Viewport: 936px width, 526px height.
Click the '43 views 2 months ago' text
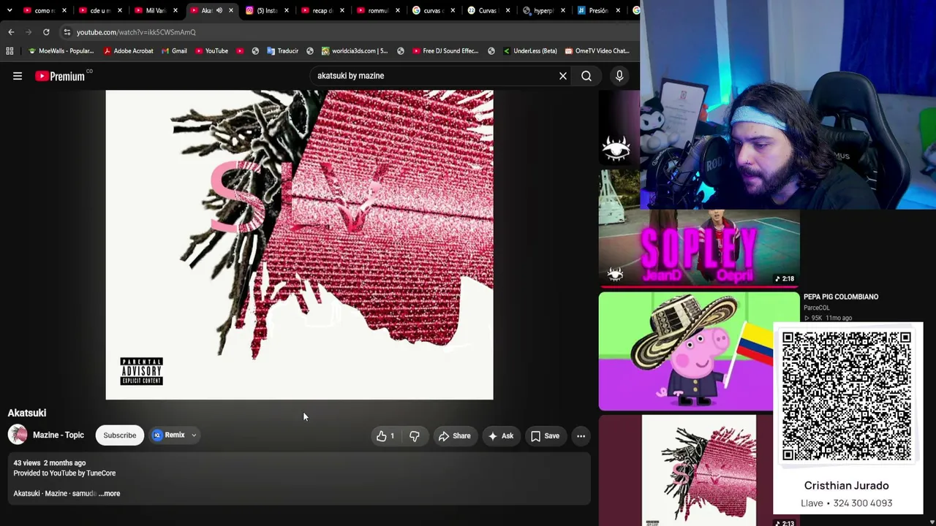[x=50, y=463]
